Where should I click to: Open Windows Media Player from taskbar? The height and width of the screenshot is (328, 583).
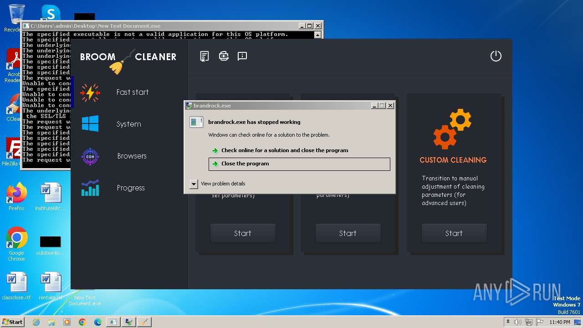point(67,322)
